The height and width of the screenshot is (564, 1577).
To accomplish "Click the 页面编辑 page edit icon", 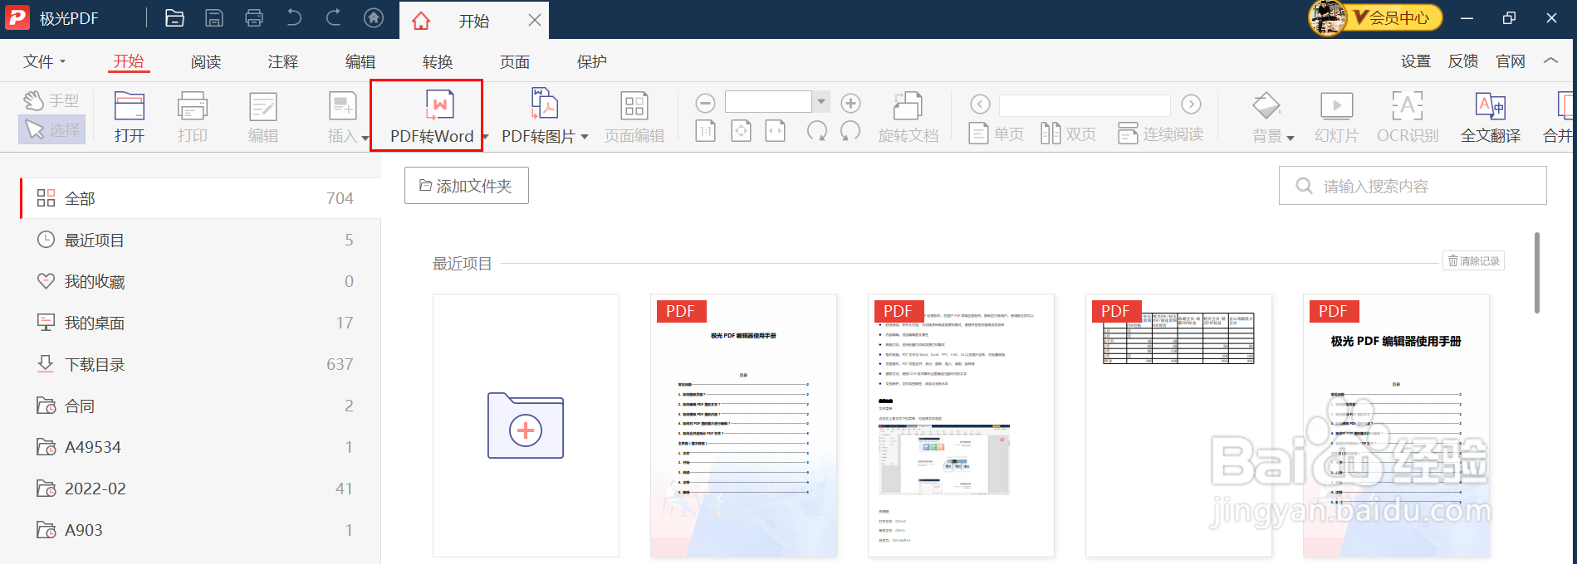I will pos(634,105).
